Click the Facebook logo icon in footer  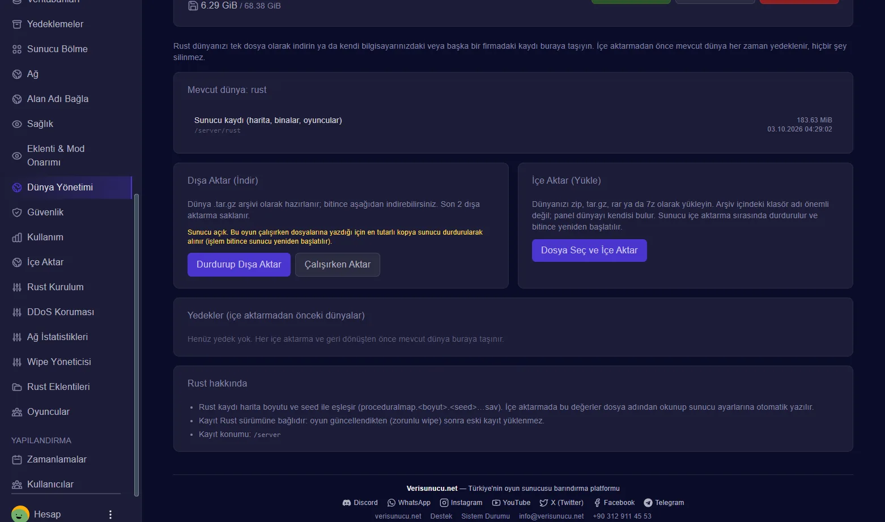(x=597, y=503)
